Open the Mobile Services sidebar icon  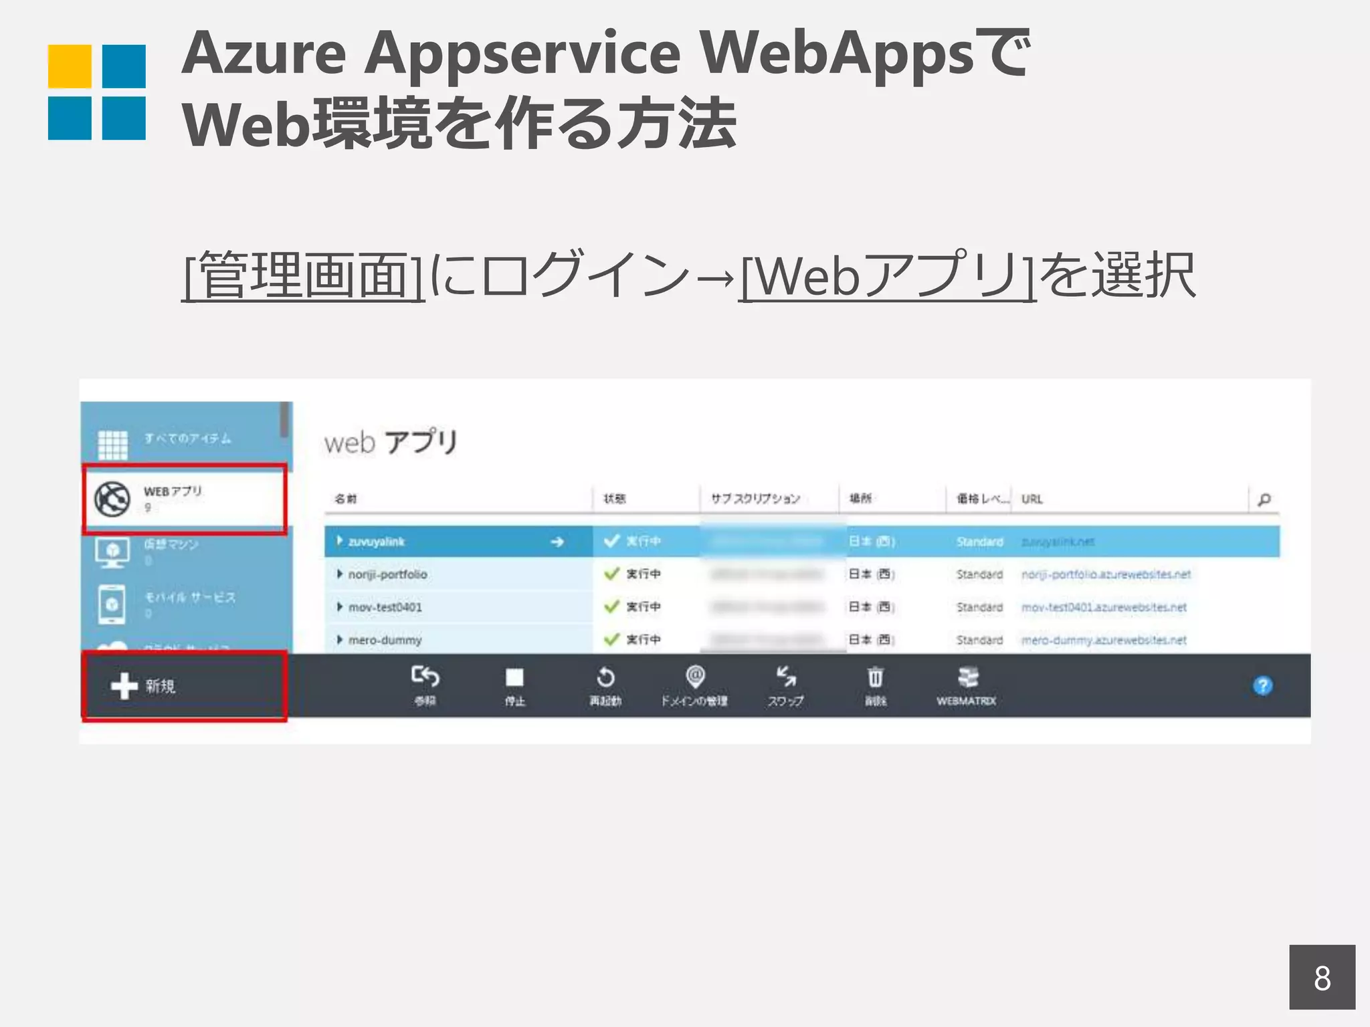pos(112,604)
